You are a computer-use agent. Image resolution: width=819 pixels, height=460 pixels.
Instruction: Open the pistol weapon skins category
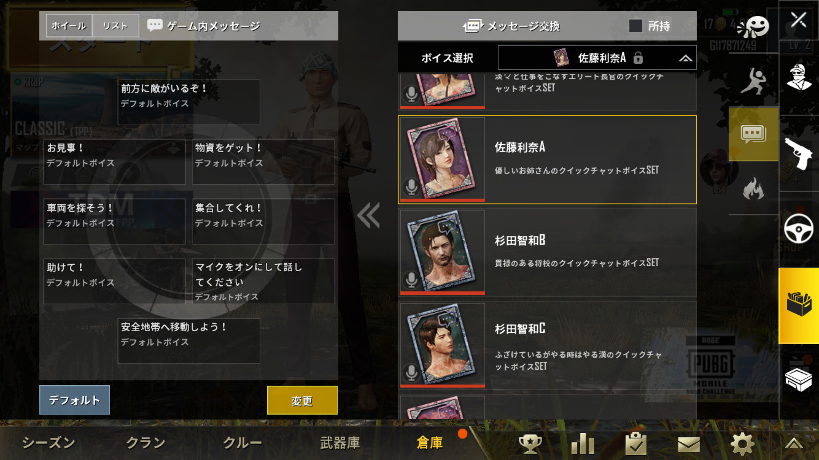(x=798, y=153)
